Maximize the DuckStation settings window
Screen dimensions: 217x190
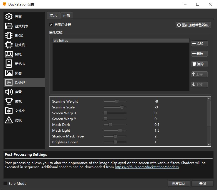pos(198,4)
